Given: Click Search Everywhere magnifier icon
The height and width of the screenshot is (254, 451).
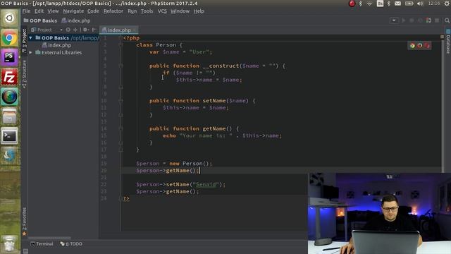Looking at the screenshot, I should (447, 20).
